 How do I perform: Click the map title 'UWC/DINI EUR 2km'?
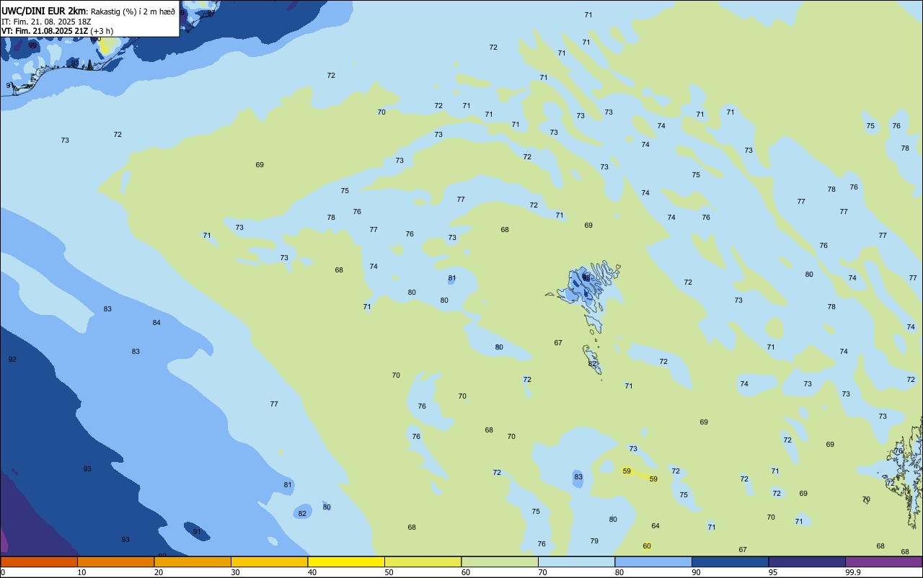pos(43,11)
